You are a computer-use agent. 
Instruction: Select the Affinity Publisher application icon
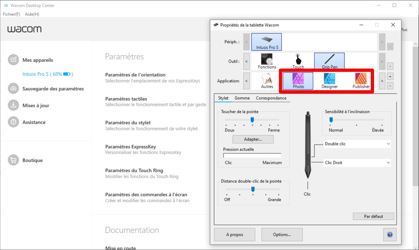[361, 81]
